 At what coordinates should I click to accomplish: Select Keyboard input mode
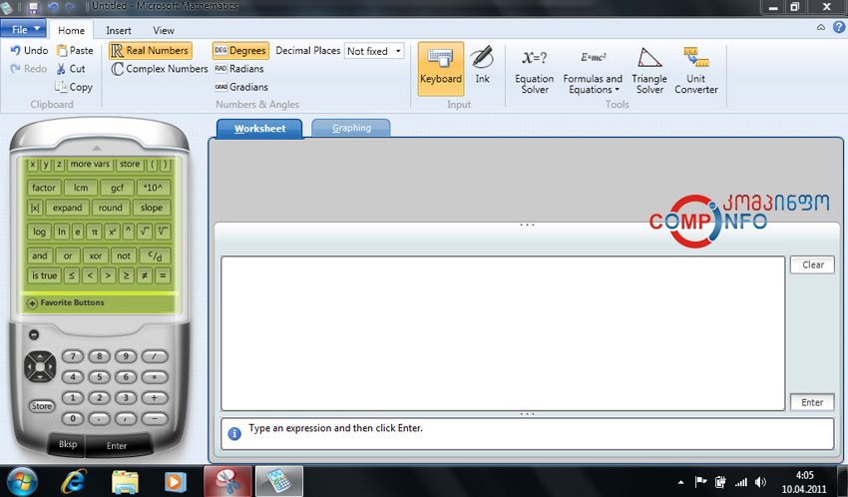pos(441,69)
